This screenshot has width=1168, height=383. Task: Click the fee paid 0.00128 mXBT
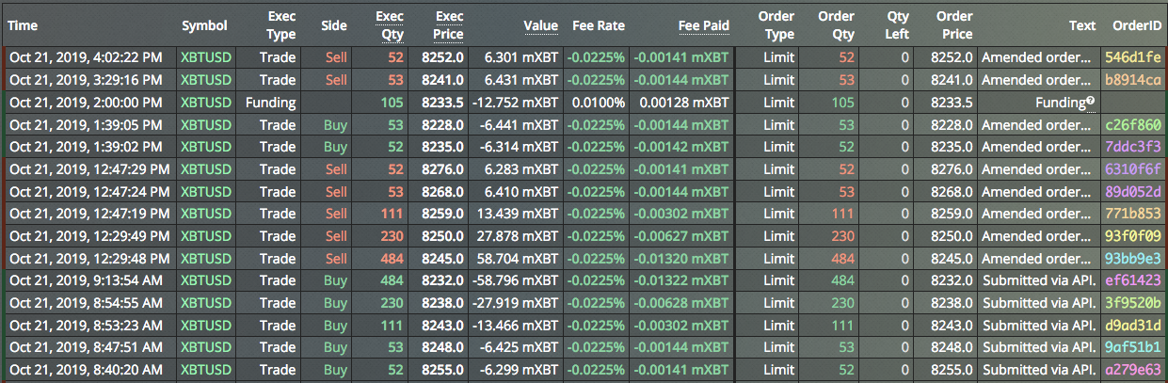point(684,102)
